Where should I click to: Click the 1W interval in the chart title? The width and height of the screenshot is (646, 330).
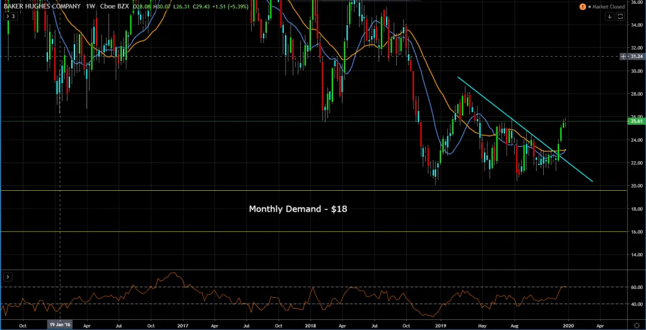click(x=90, y=7)
